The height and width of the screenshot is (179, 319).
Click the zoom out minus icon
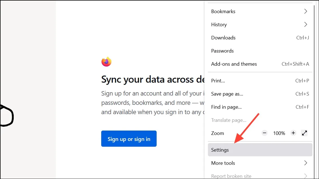(x=264, y=133)
